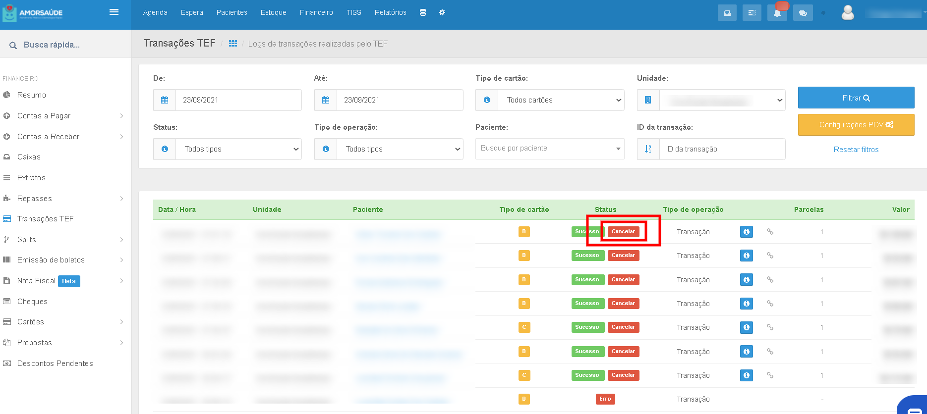Click sort-numeric icon beside ID da transação

tap(648, 149)
